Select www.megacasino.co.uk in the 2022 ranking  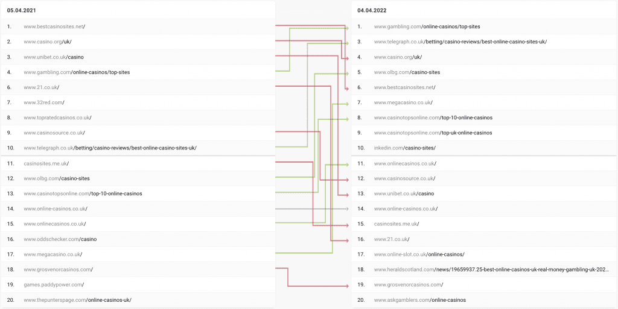(x=403, y=102)
